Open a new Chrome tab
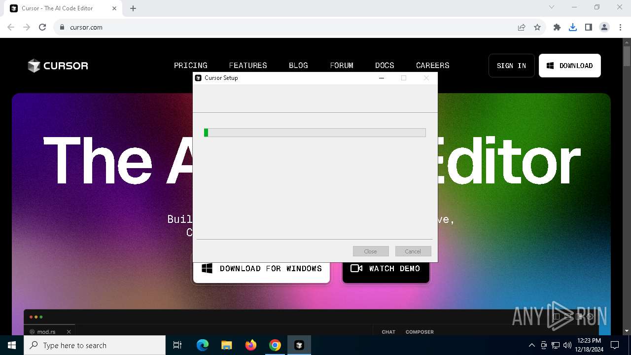This screenshot has width=631, height=355. point(133,8)
